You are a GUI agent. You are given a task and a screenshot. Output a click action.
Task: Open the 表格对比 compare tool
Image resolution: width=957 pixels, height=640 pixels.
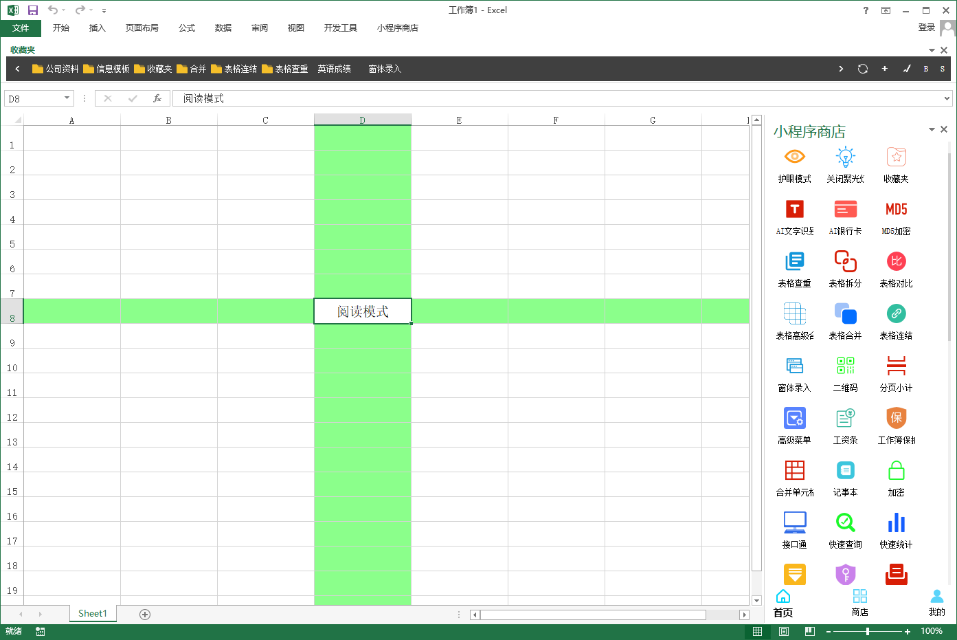click(x=896, y=269)
